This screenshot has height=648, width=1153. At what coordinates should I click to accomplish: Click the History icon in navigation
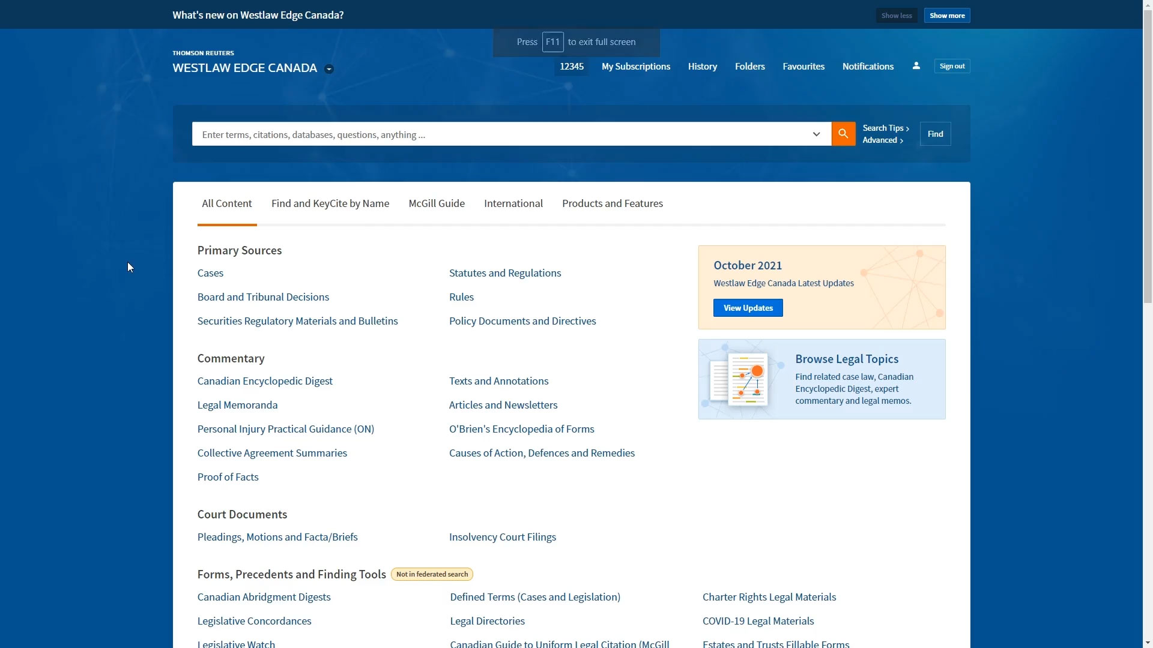(x=703, y=65)
